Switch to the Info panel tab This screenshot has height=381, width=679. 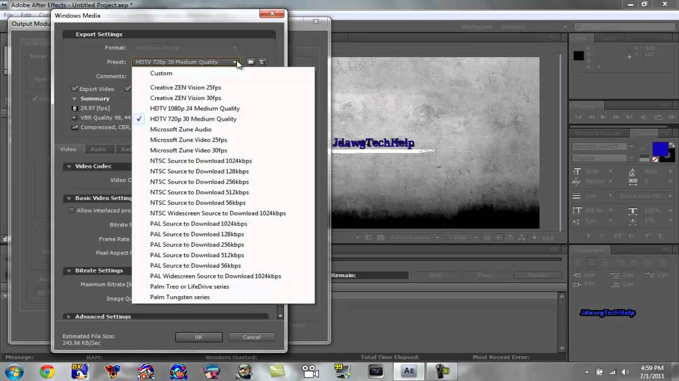[581, 38]
